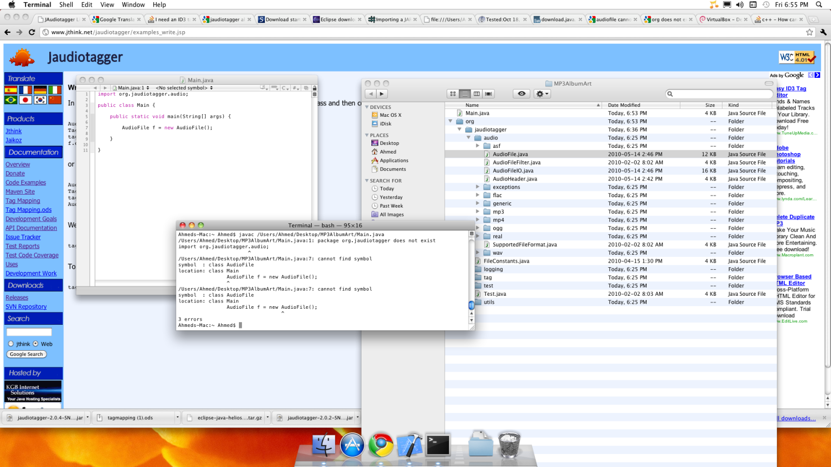Reload the page in the browser
This screenshot has height=467, width=831.
[32, 32]
